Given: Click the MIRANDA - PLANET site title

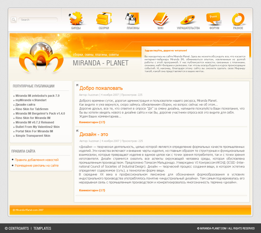Looking at the screenshot, I should (x=100, y=63).
